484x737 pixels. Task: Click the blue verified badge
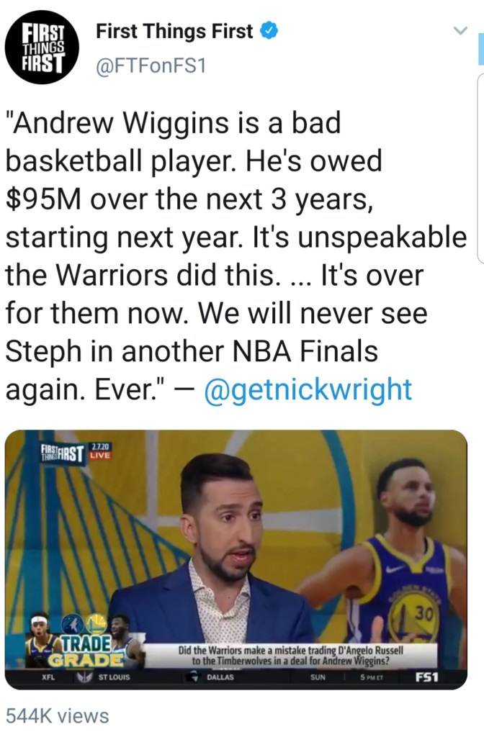(269, 32)
